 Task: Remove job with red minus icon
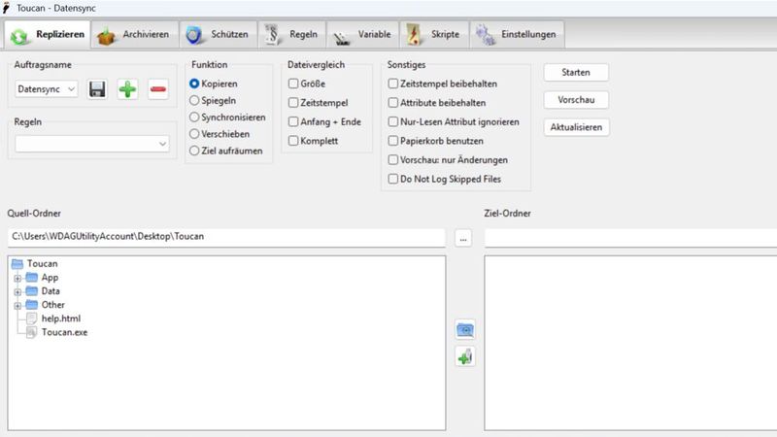click(158, 89)
